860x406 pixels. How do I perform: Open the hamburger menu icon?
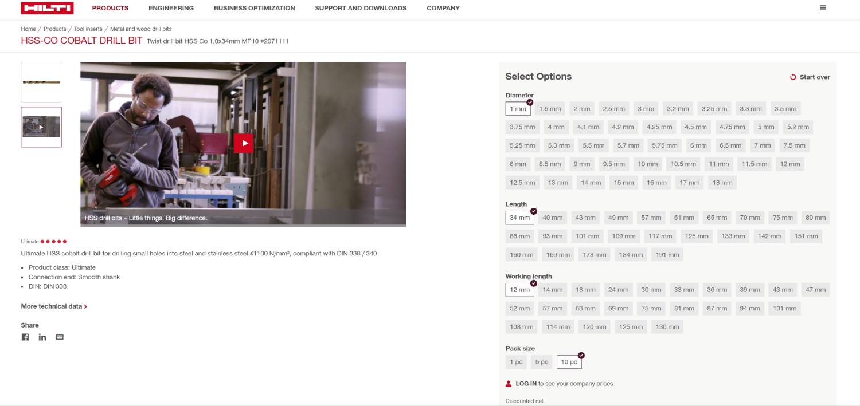click(823, 8)
